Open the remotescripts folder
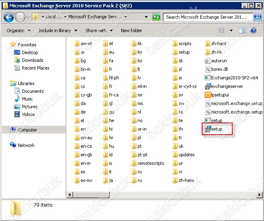The image size is (264, 221). [148, 163]
